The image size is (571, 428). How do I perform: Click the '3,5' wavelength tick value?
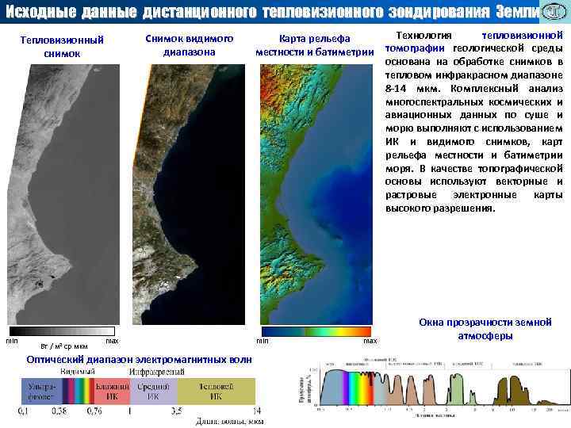click(x=176, y=411)
